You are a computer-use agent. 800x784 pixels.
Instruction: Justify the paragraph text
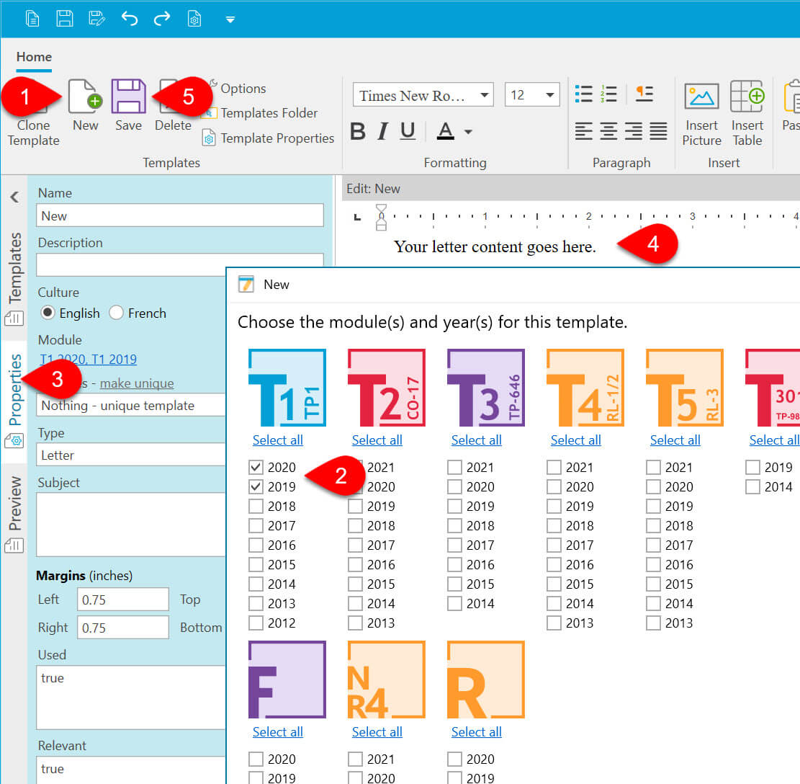[x=658, y=131]
